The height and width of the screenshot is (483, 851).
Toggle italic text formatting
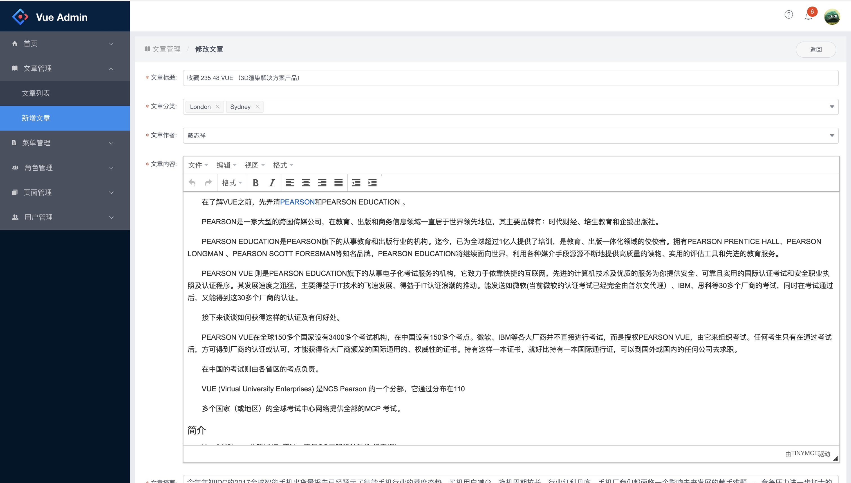pyautogui.click(x=272, y=183)
